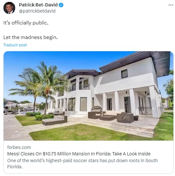Select the "It's officially public." tweet text
The image size is (175, 176).
click(x=26, y=23)
